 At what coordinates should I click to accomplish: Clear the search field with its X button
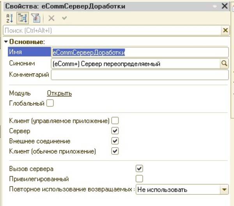point(225,30)
